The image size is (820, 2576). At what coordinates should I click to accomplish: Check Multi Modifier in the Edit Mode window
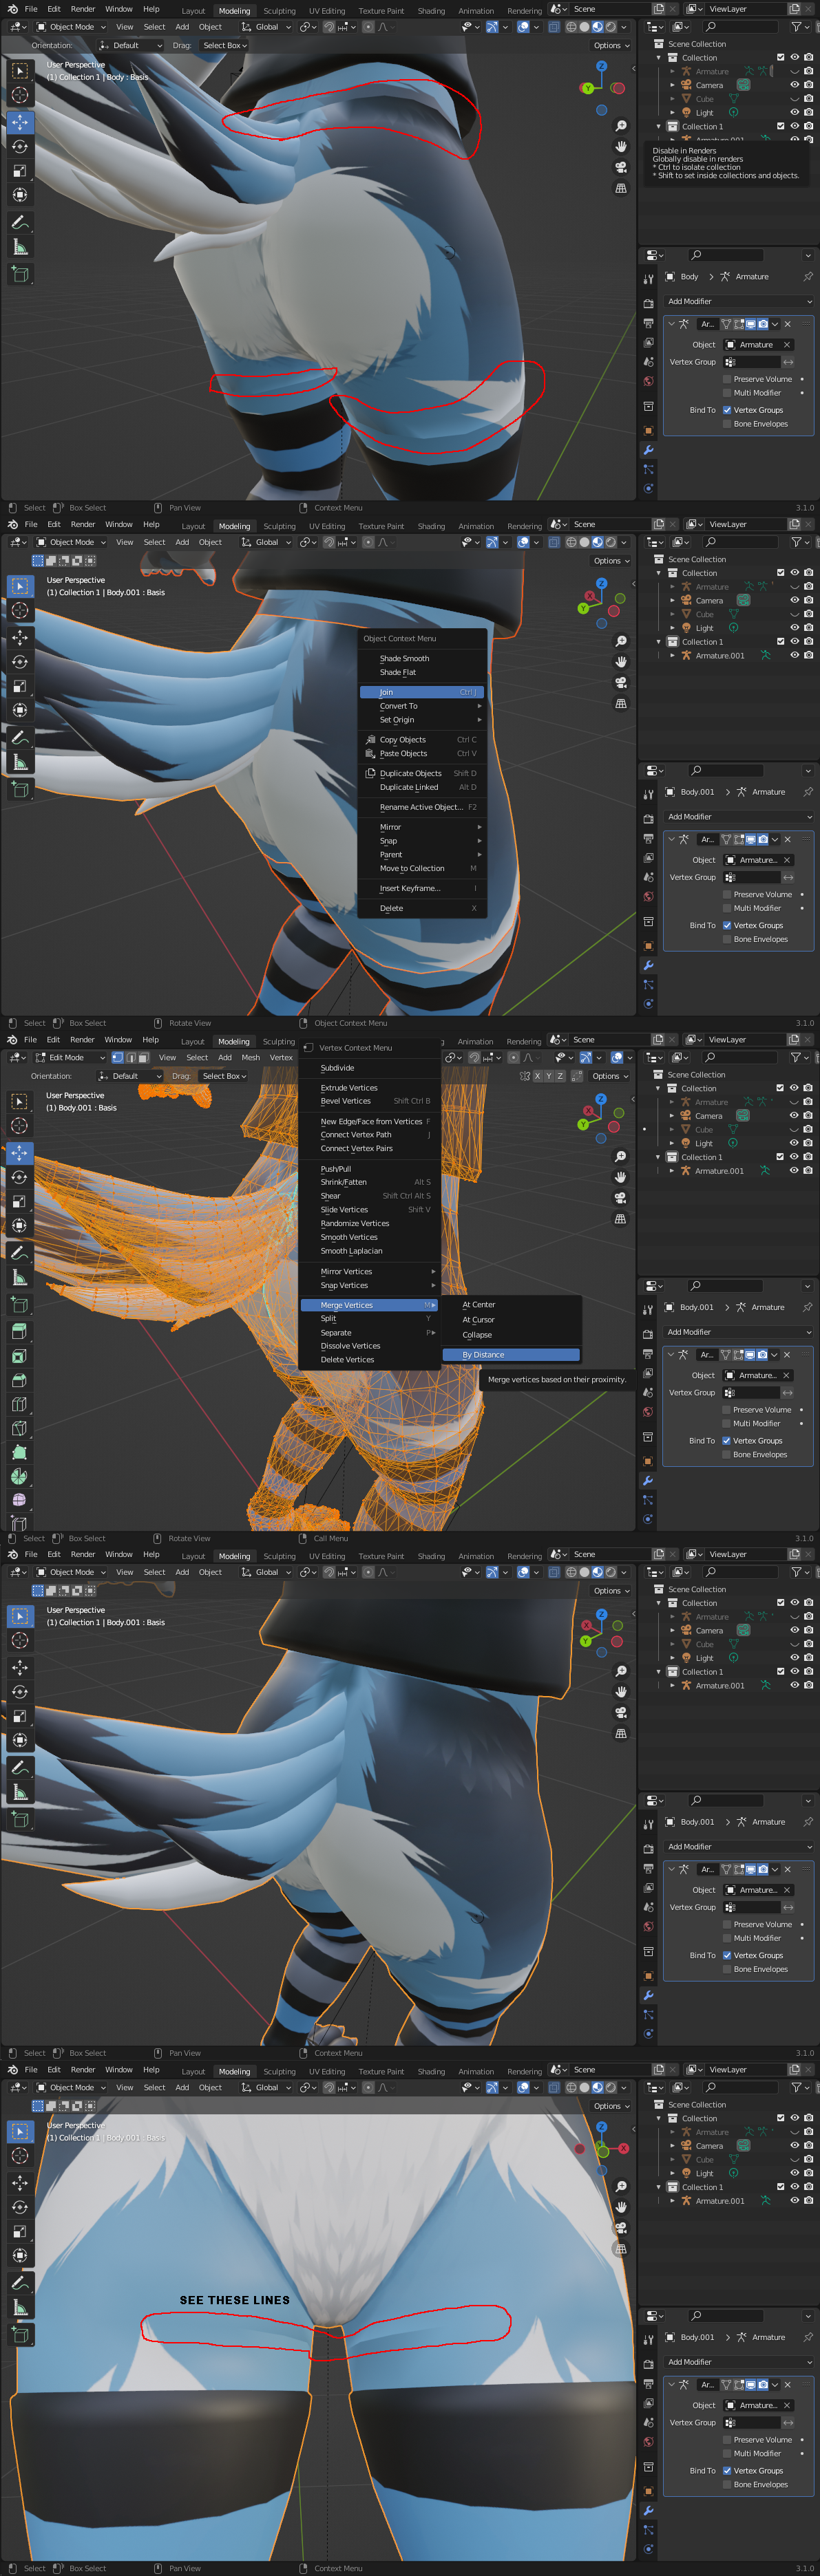(x=726, y=1423)
